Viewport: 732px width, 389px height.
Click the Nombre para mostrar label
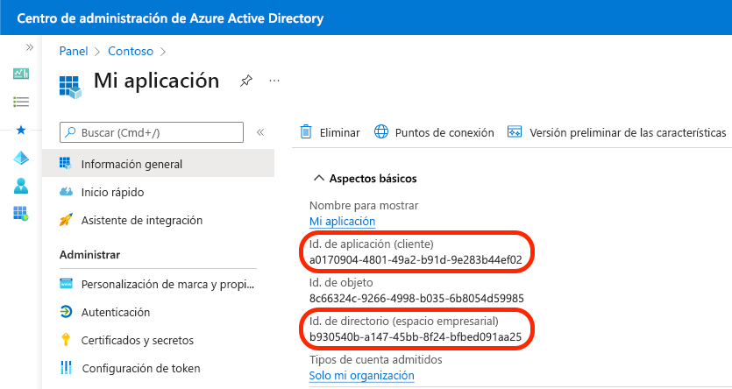coord(364,205)
